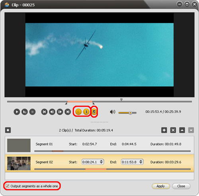199x196 pixels.
Task: Toggle Output segments as a whole one
Action: 8,186
